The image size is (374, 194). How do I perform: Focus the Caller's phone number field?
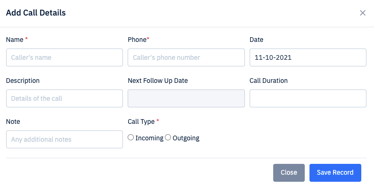point(186,57)
